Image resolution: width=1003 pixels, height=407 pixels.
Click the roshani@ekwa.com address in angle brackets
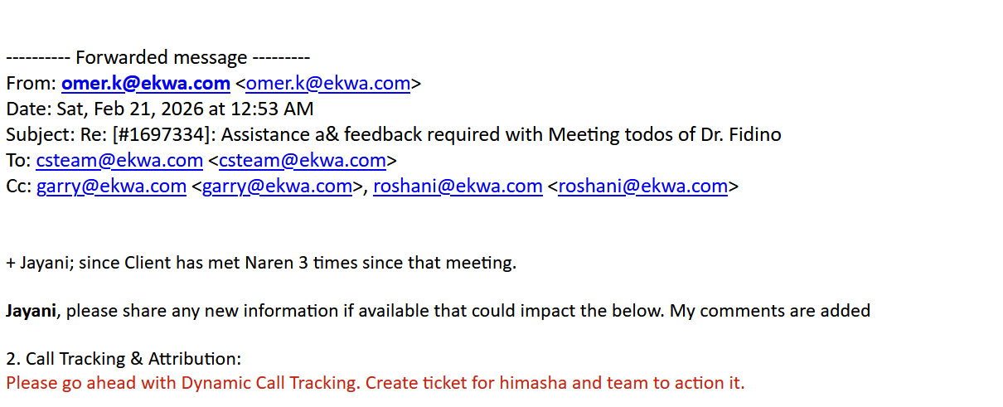(x=643, y=186)
